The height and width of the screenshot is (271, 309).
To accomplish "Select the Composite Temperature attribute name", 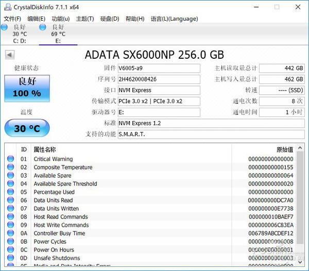I will (x=63, y=167).
